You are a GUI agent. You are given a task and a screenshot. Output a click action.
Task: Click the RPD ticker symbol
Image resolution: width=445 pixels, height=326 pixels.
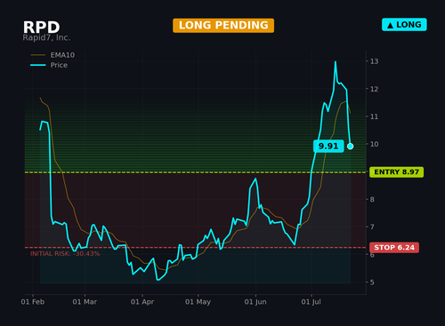42,28
